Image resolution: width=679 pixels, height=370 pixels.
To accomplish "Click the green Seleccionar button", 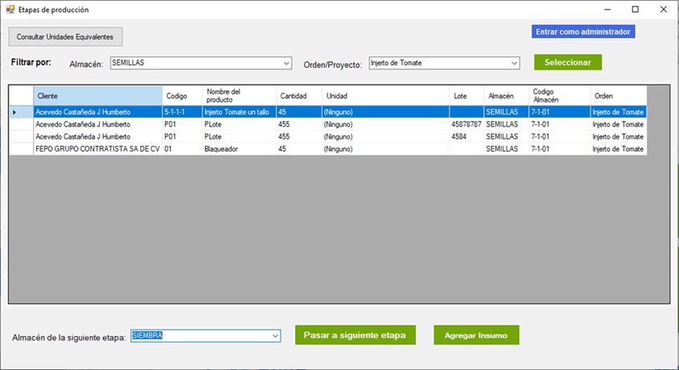I will 567,62.
